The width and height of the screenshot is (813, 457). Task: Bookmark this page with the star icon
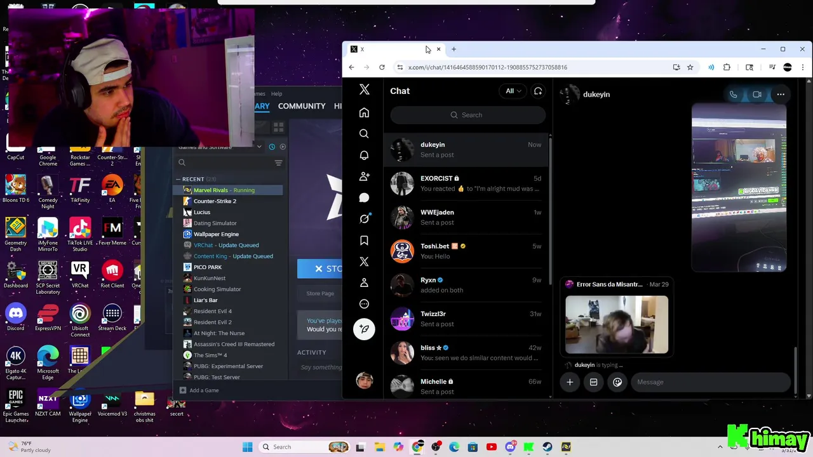pyautogui.click(x=690, y=67)
